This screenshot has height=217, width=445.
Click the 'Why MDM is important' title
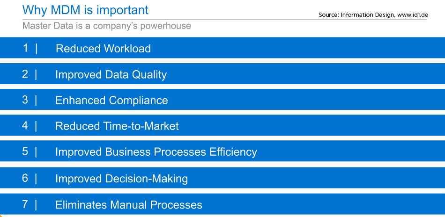coord(85,10)
